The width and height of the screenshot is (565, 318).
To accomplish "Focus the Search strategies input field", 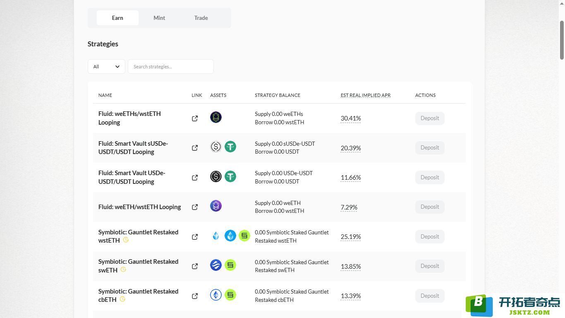I will (x=171, y=67).
